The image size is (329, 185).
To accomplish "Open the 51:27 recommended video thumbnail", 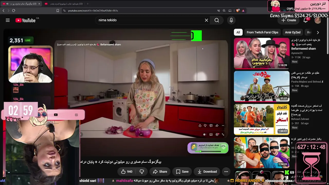I will (x=262, y=86).
